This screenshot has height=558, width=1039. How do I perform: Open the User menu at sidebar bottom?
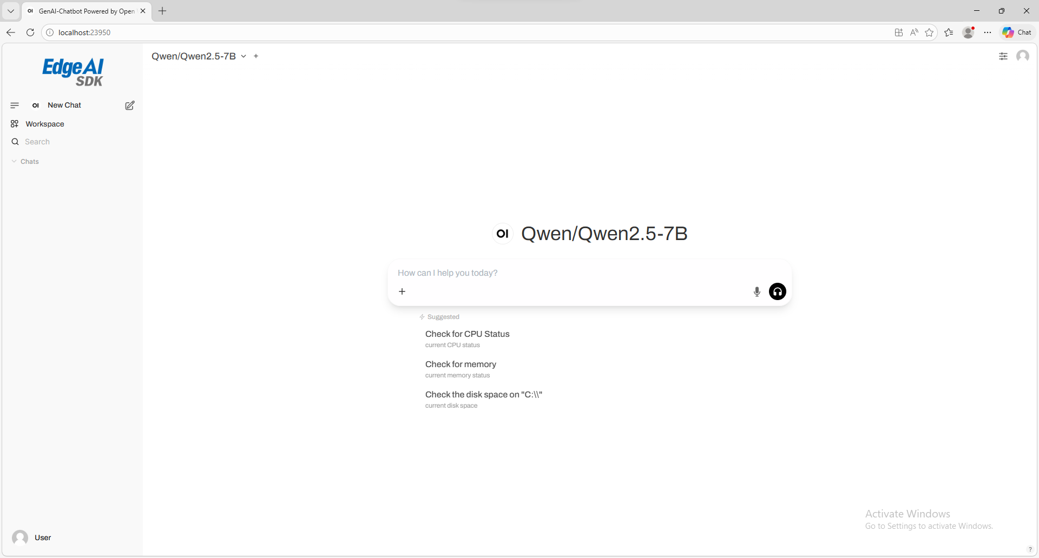72,537
